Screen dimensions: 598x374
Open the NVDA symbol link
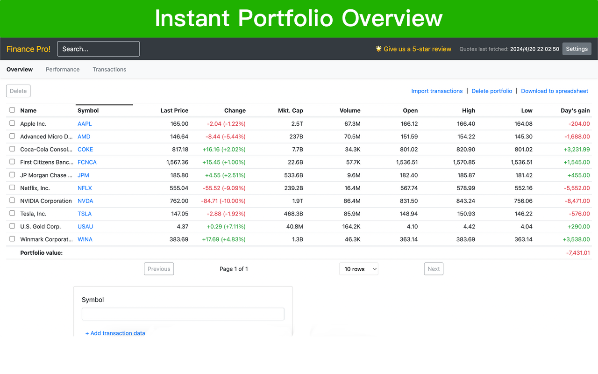(85, 201)
